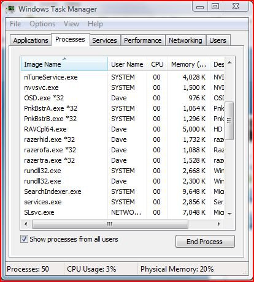The width and height of the screenshot is (254, 282).
Task: Select the razerhid.exe *32 process
Action: coord(123,139)
